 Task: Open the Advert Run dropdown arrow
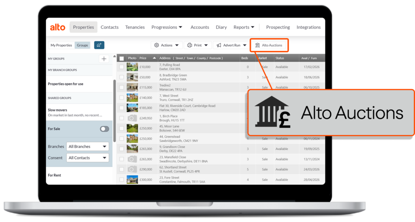coord(244,45)
